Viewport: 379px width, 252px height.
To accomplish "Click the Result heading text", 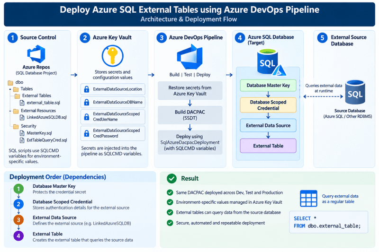I will coord(190,178).
